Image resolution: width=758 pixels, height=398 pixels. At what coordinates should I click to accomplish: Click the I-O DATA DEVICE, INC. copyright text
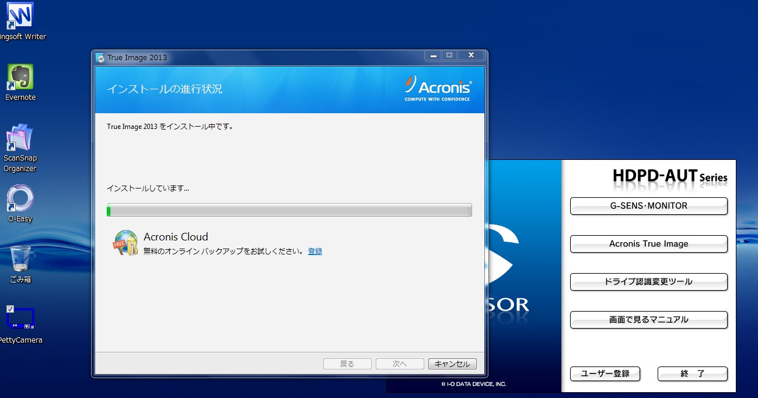[x=473, y=384]
